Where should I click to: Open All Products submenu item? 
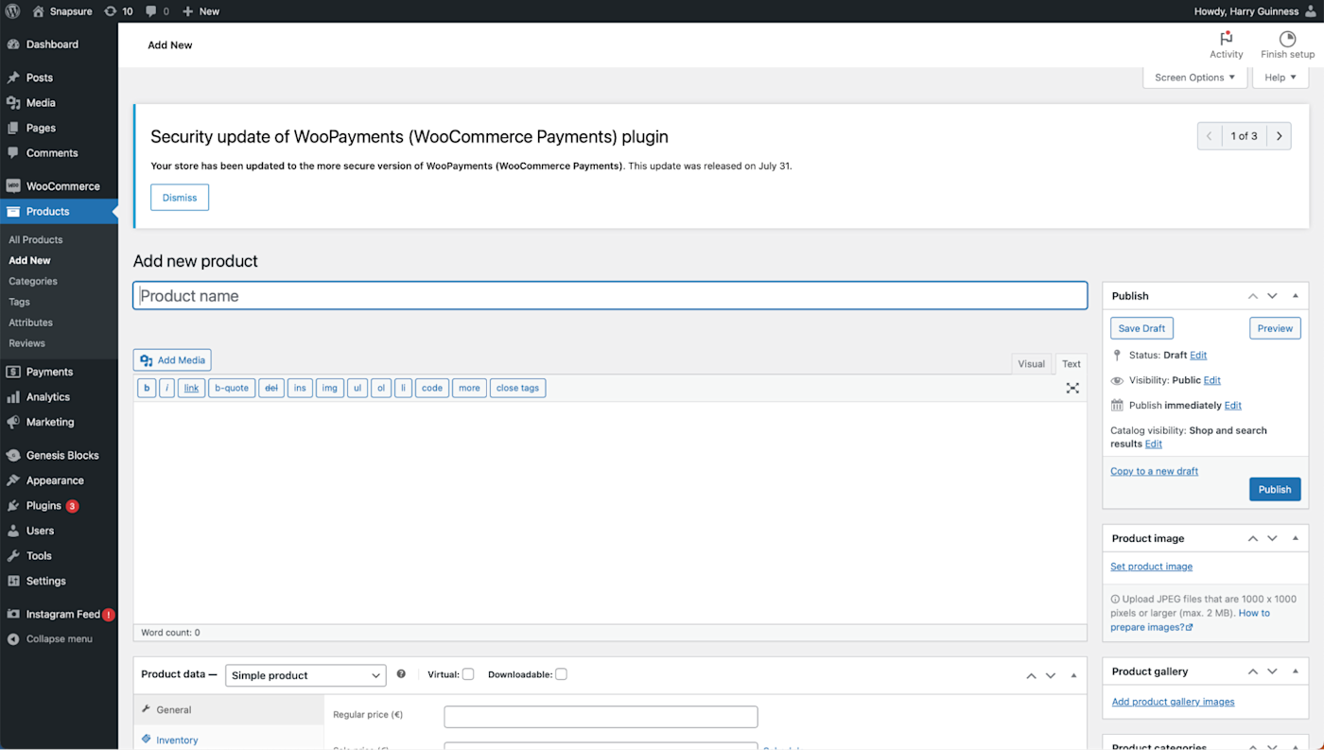pyautogui.click(x=36, y=240)
